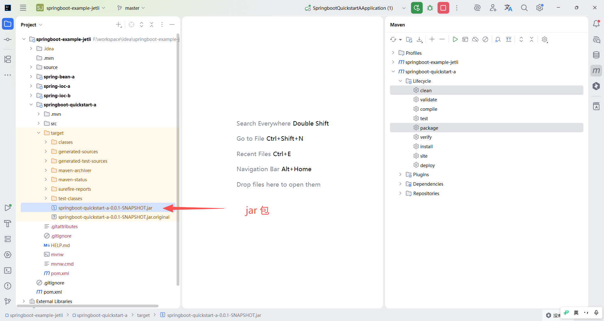604x321 pixels.
Task: Toggle skip tests mode
Action: tap(485, 39)
